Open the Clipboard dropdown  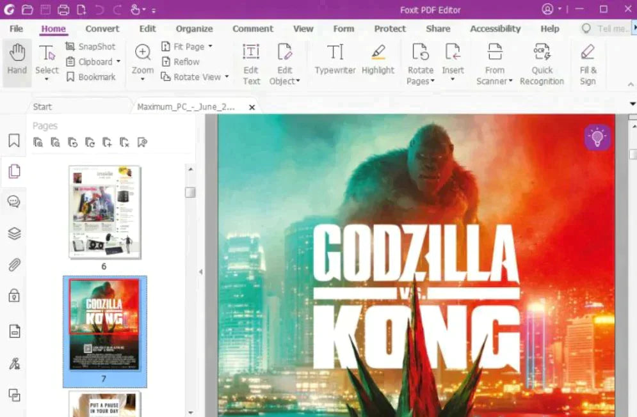[x=118, y=61]
